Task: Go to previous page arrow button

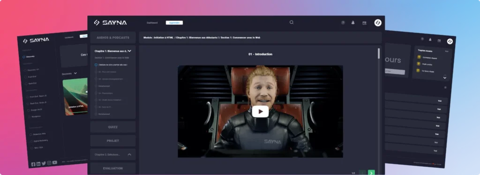Action: click(x=362, y=173)
